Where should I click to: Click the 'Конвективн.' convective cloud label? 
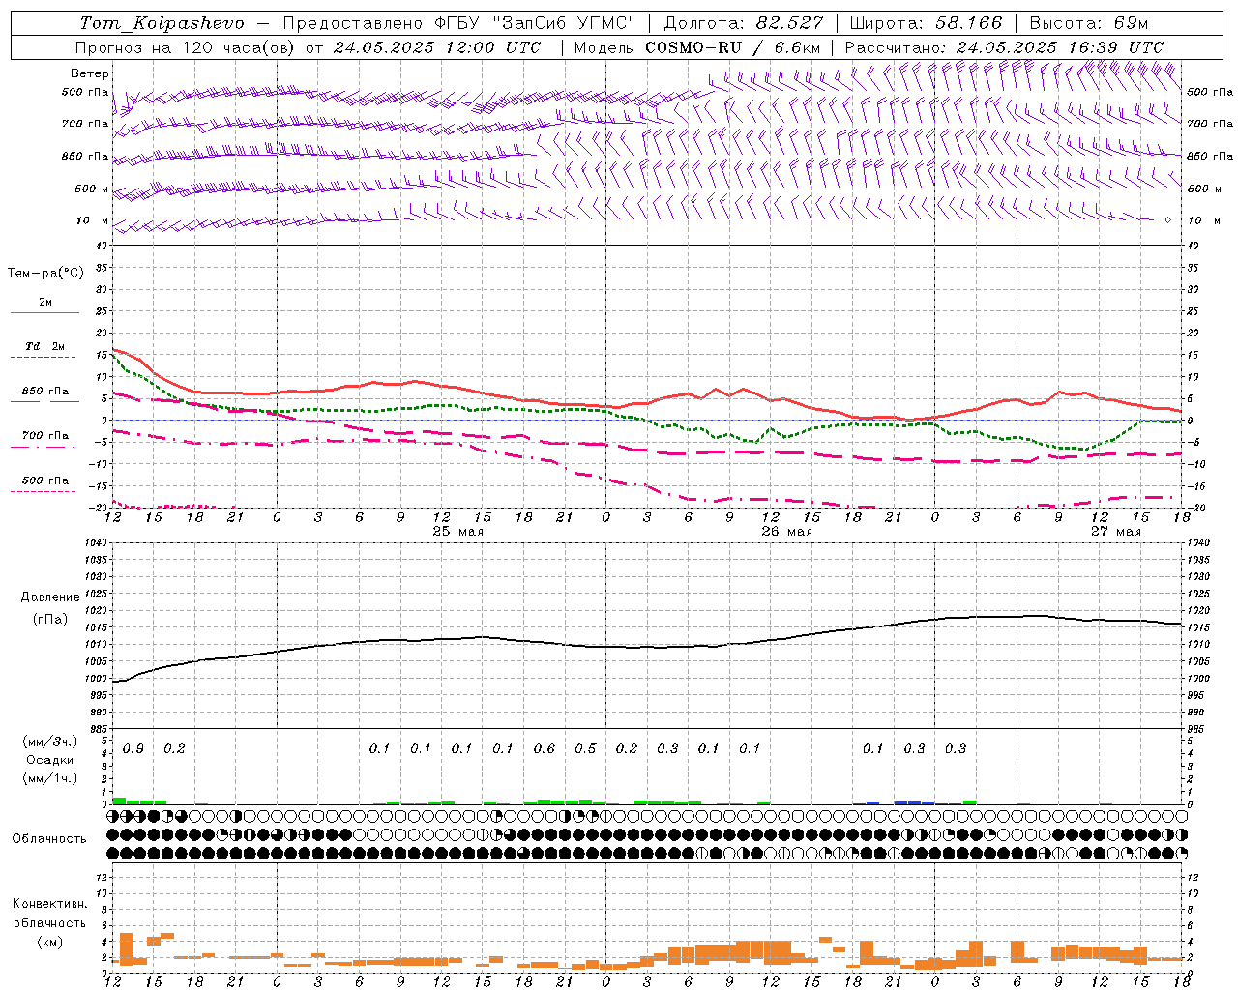49,904
